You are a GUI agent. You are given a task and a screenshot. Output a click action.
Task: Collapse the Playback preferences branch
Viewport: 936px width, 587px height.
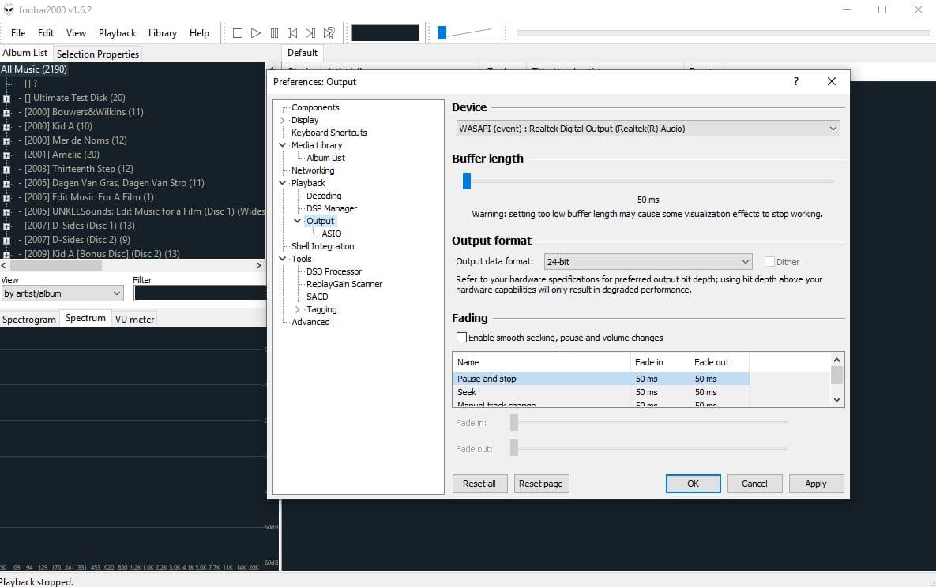pyautogui.click(x=282, y=182)
